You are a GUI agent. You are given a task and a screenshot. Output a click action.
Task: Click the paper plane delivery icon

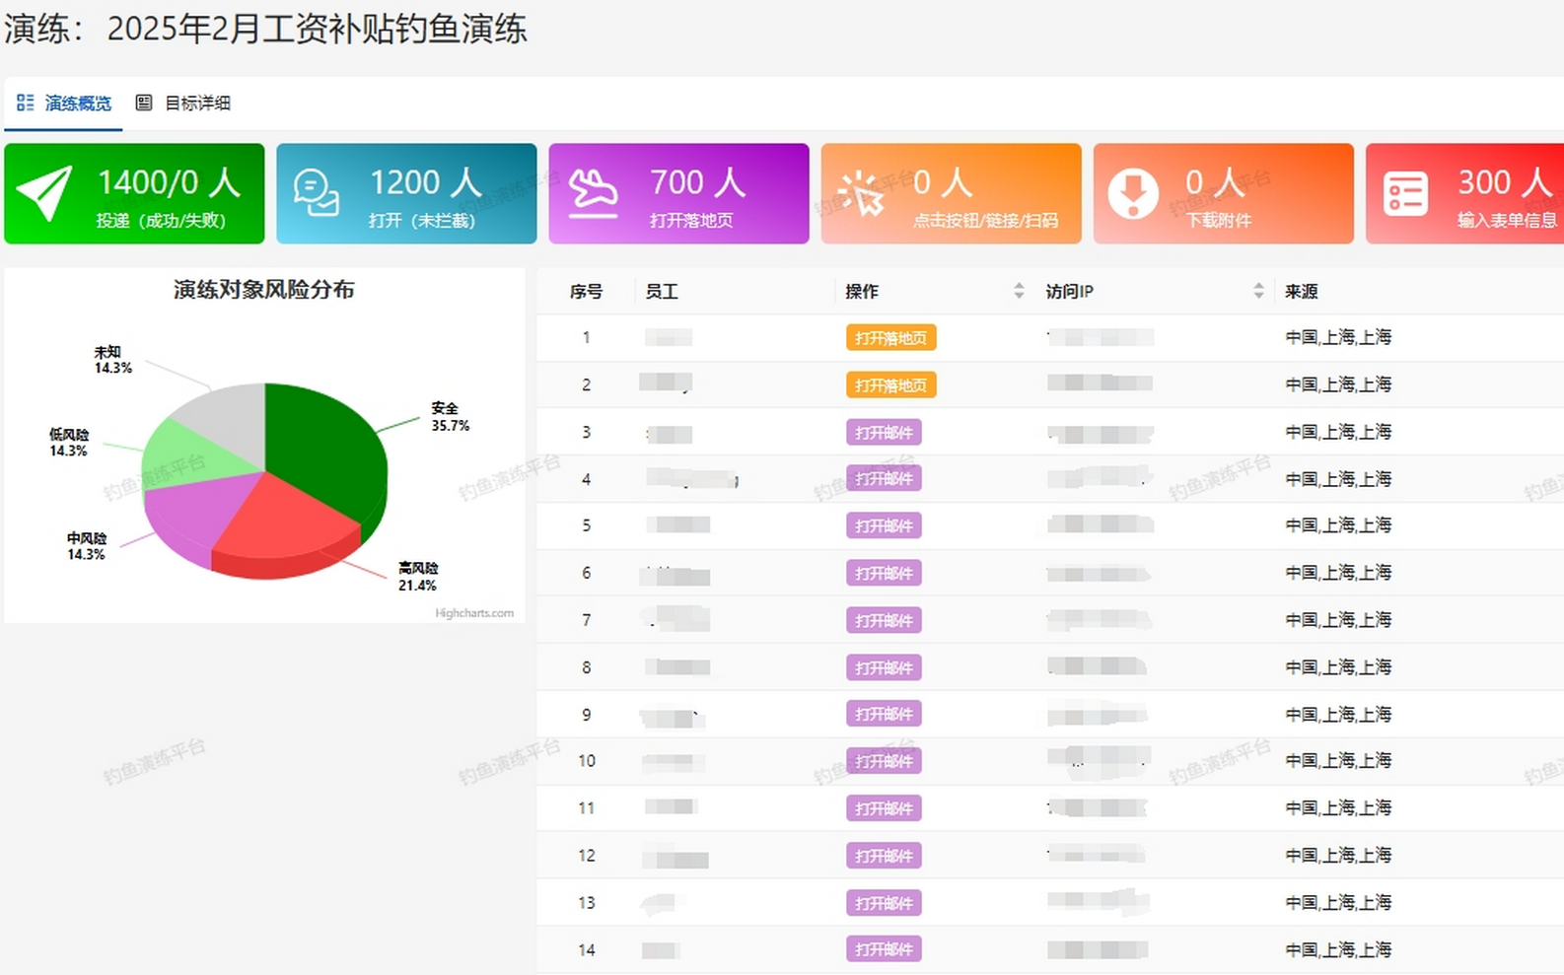click(x=44, y=193)
